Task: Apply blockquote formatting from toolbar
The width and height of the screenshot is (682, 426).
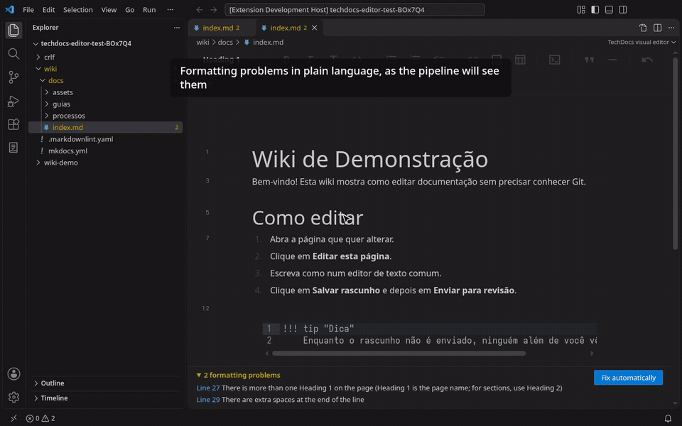Action: [x=590, y=60]
